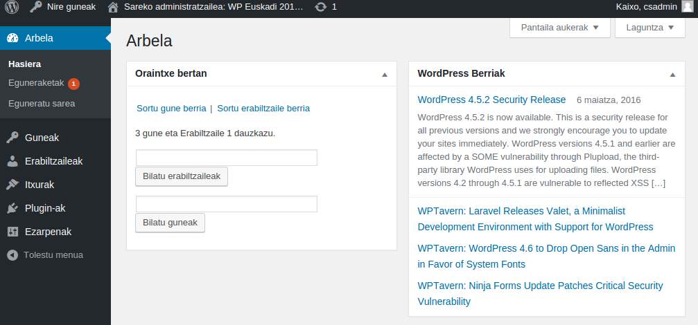Click the Ezarpenak sliders icon
698x325 pixels.
pyautogui.click(x=12, y=232)
